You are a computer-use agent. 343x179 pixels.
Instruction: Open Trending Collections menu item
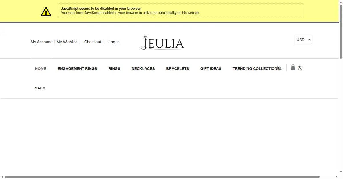(x=256, y=68)
